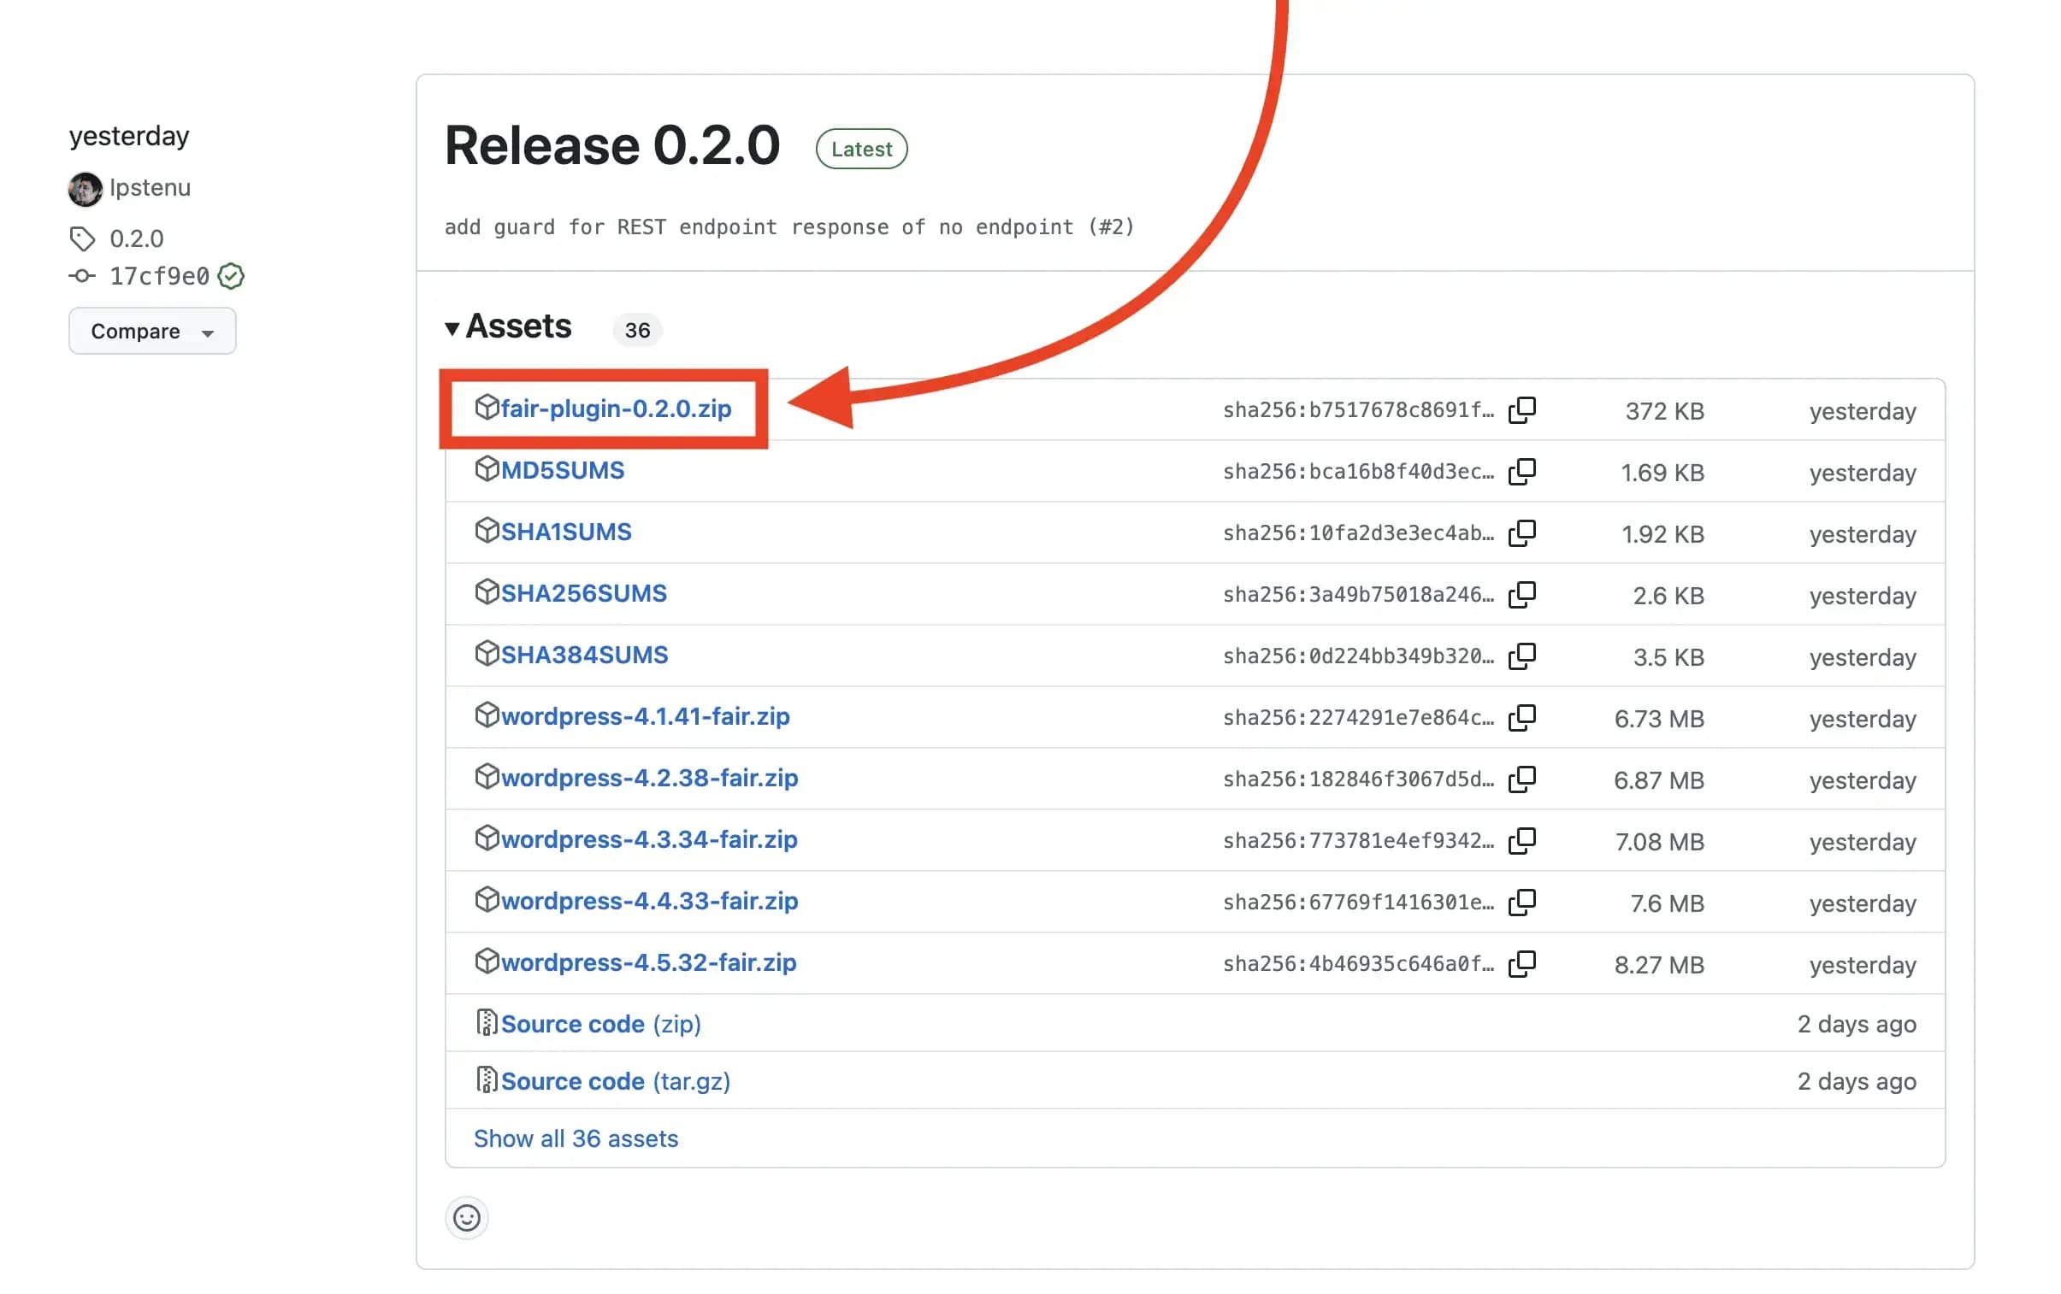This screenshot has width=2061, height=1294.
Task: Copy hash for wordpress-4.3.34-fair.zip
Action: [x=1521, y=841]
